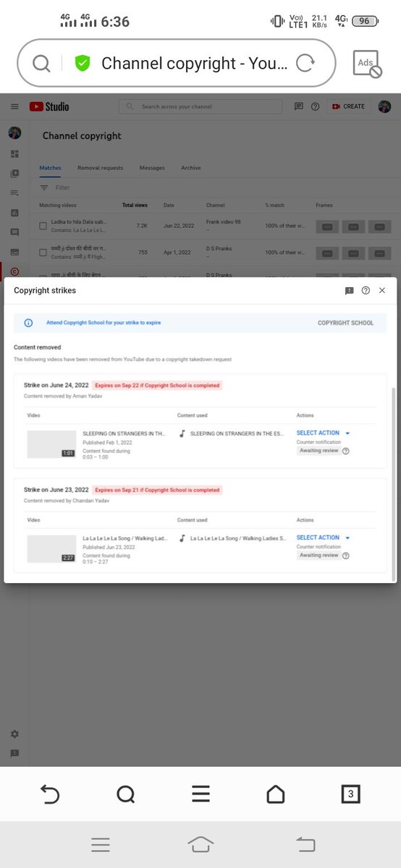
Task: Tap Android back navigation button
Action: [306, 844]
